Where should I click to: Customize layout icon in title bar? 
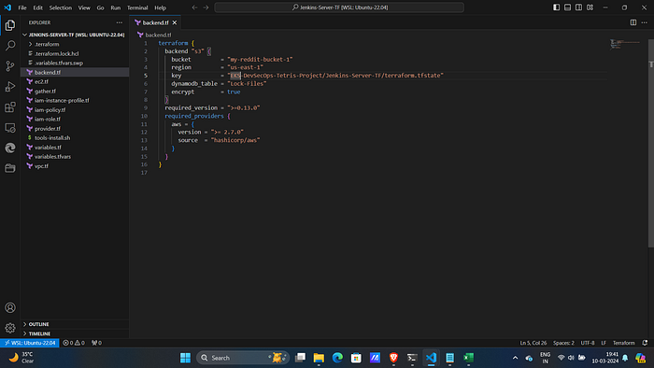click(x=590, y=7)
